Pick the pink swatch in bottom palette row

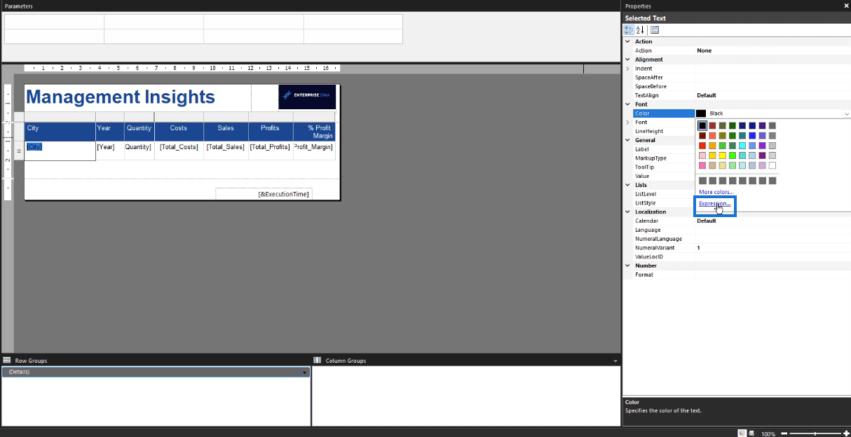tap(702, 165)
